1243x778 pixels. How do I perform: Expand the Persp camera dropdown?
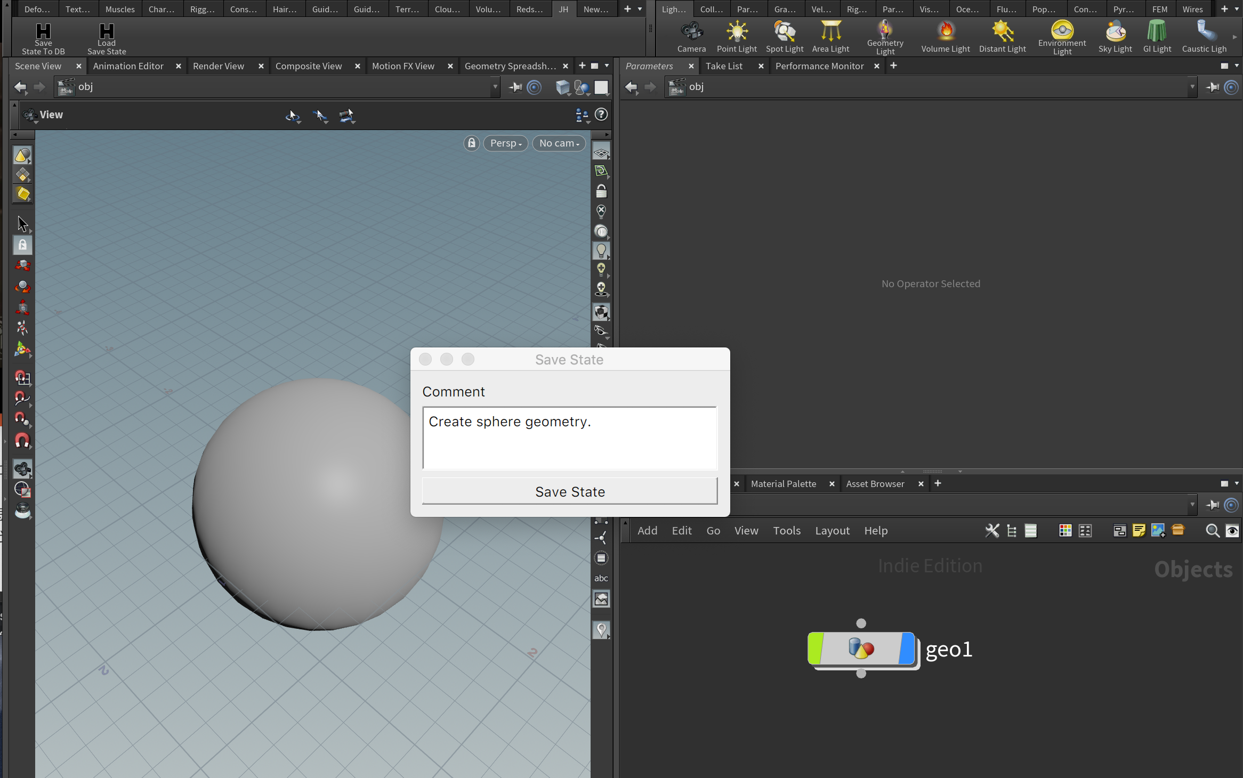(505, 143)
